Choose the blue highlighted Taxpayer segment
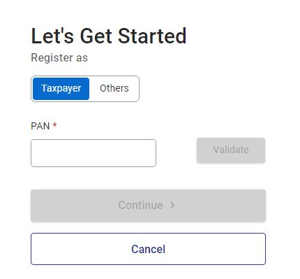Image resolution: width=300 pixels, height=279 pixels. (x=61, y=89)
